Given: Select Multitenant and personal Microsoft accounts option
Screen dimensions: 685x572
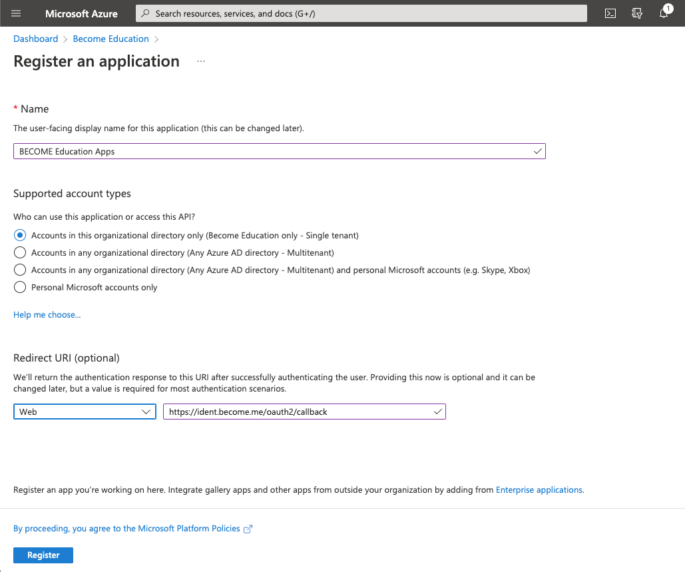Looking at the screenshot, I should [x=20, y=270].
